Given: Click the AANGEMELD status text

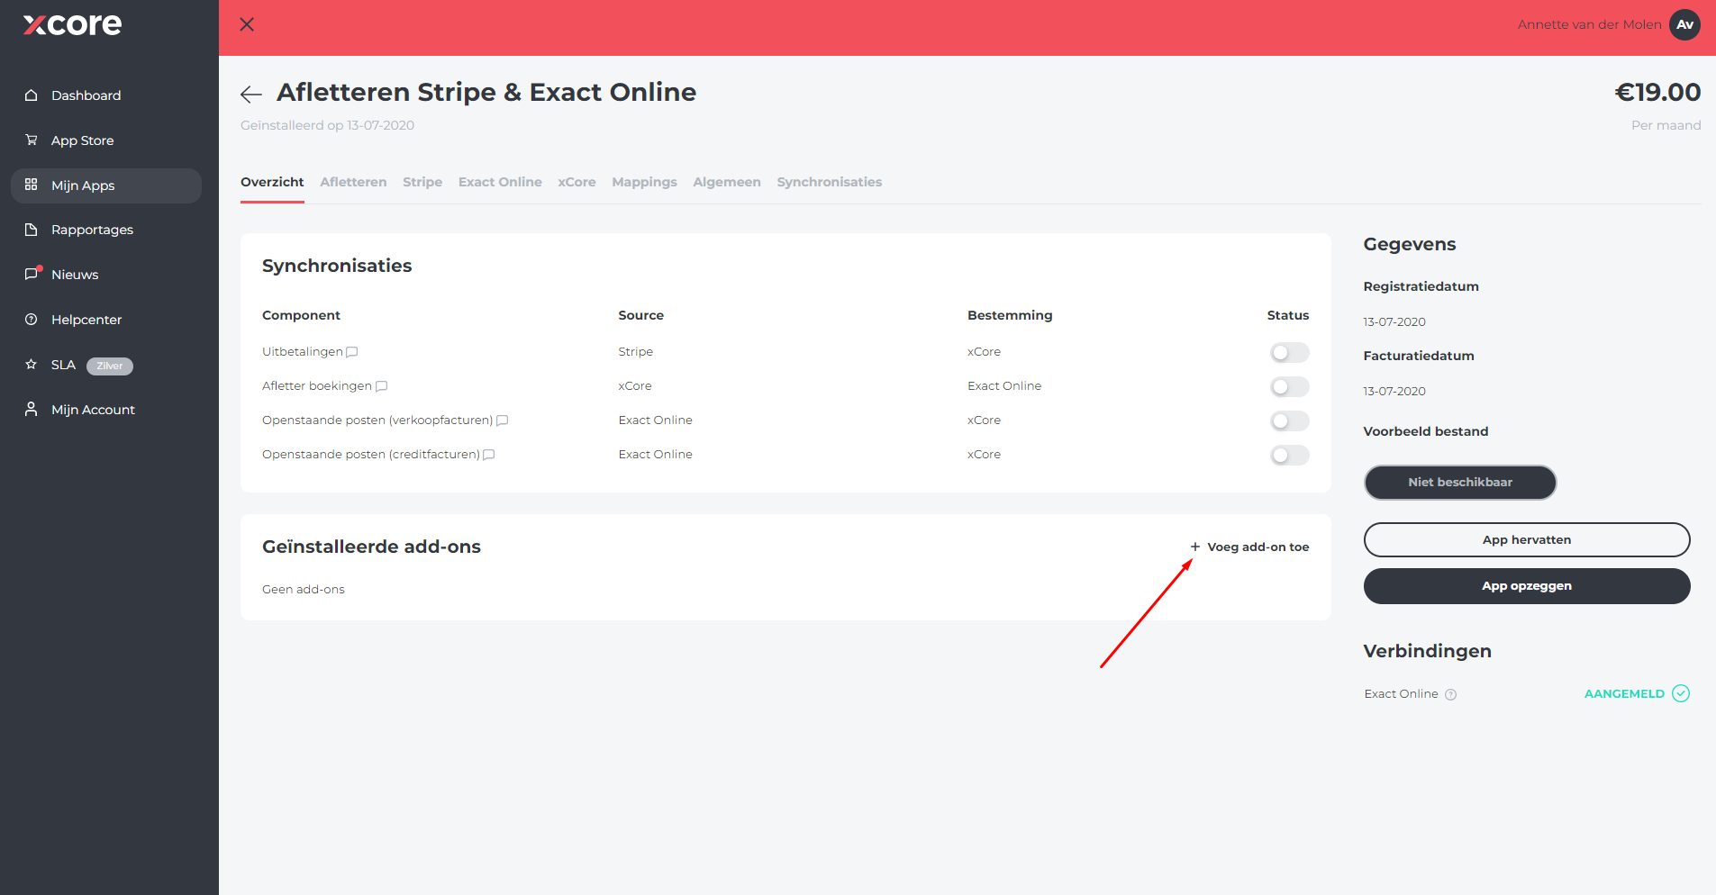Looking at the screenshot, I should click(1624, 694).
